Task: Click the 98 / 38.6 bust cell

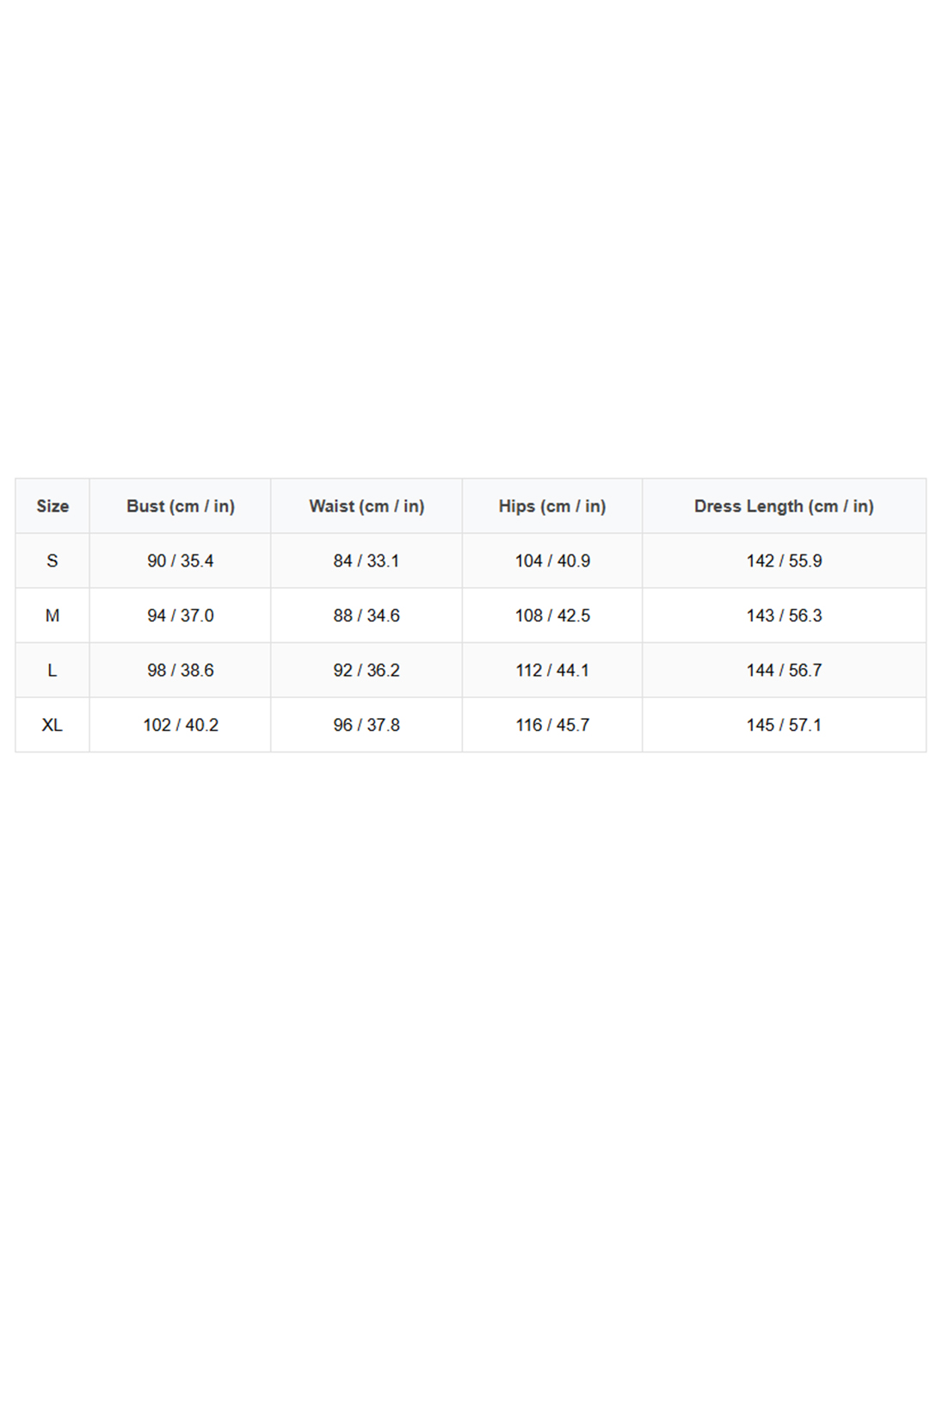Action: coord(181,671)
